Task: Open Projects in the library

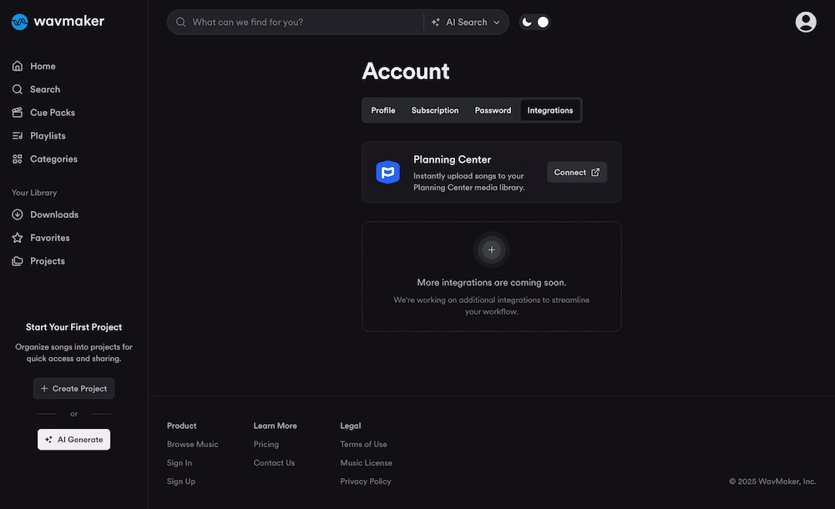Action: click(x=47, y=261)
